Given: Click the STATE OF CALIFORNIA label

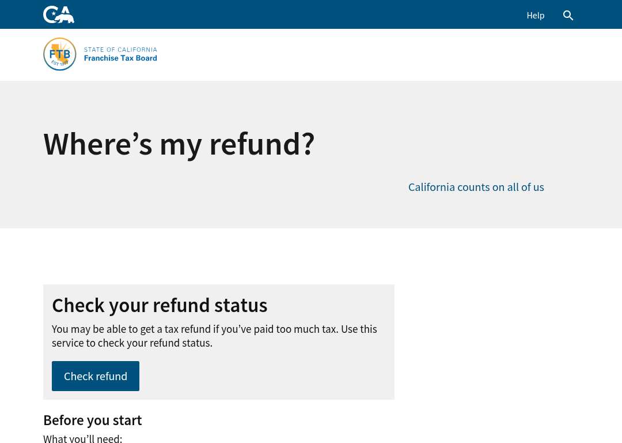Looking at the screenshot, I should tap(120, 50).
